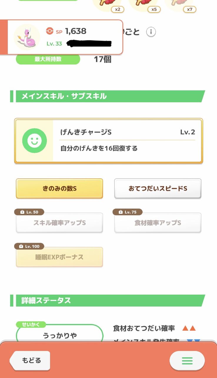Select the きのみの数S sub skill
This screenshot has height=378, width=217.
(x=59, y=188)
